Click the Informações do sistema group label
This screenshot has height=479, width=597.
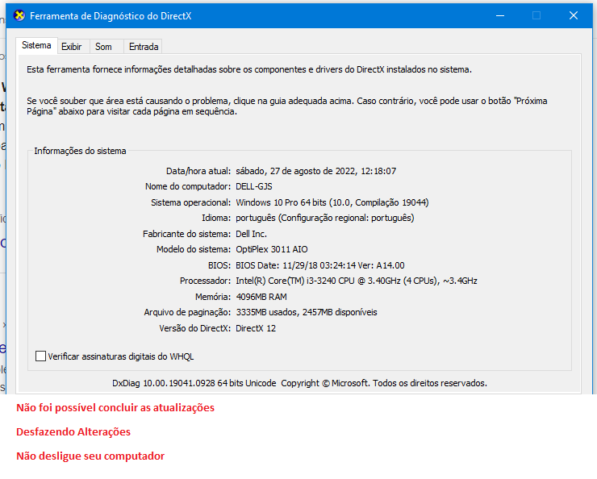coord(80,151)
